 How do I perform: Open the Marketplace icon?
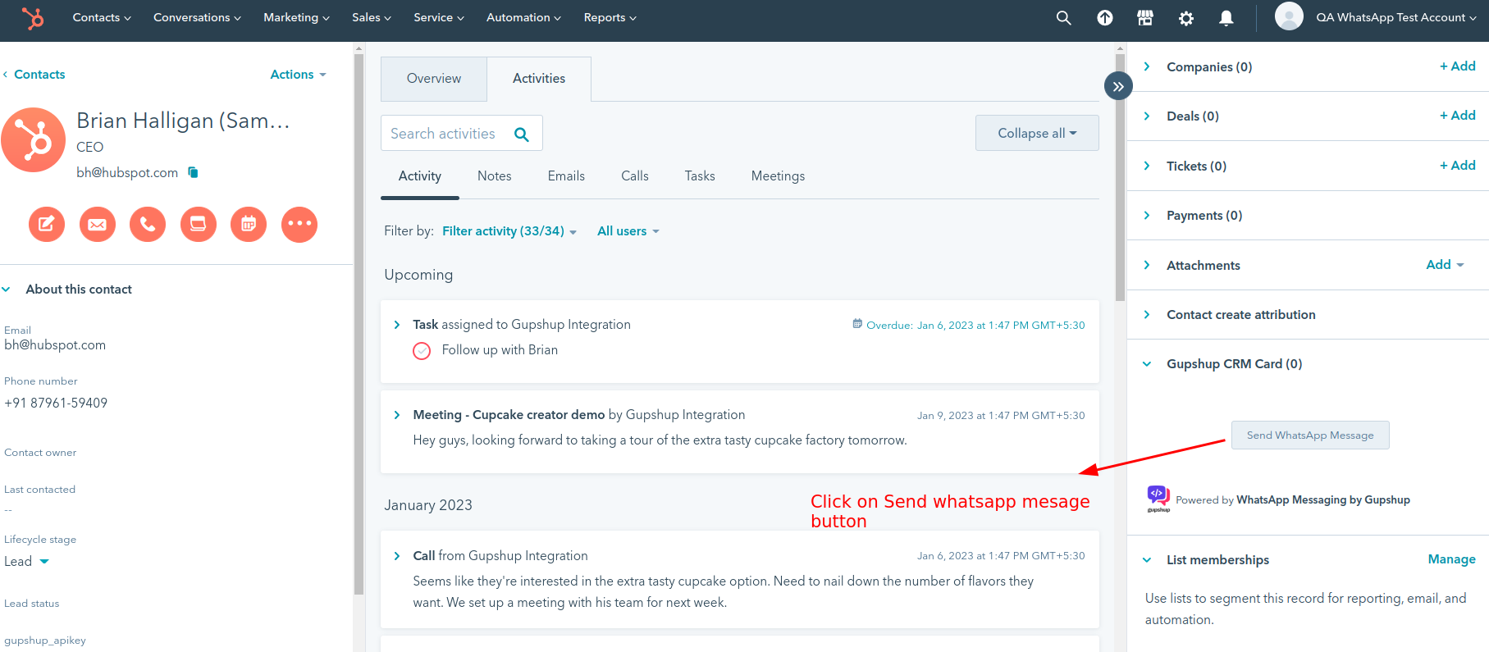[1145, 17]
